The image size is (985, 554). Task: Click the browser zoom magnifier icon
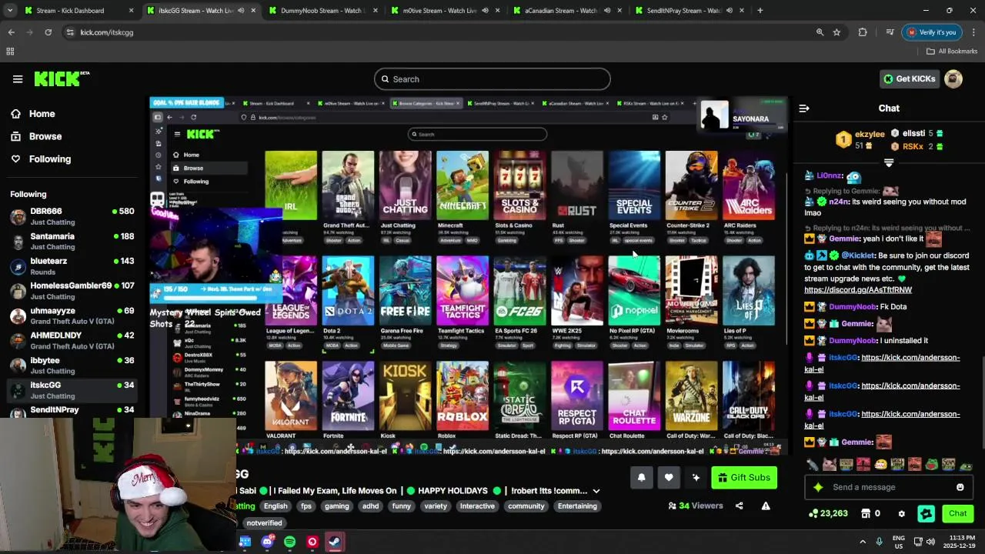click(x=820, y=32)
